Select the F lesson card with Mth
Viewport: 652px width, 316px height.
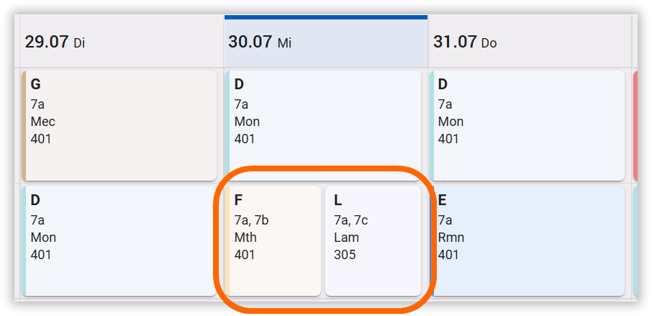pyautogui.click(x=274, y=240)
